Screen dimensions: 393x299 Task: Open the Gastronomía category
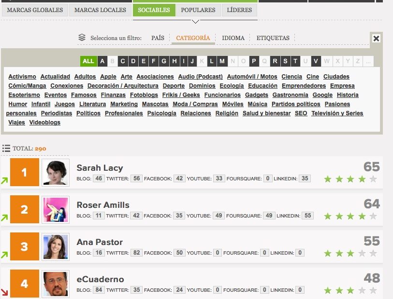tap(290, 95)
